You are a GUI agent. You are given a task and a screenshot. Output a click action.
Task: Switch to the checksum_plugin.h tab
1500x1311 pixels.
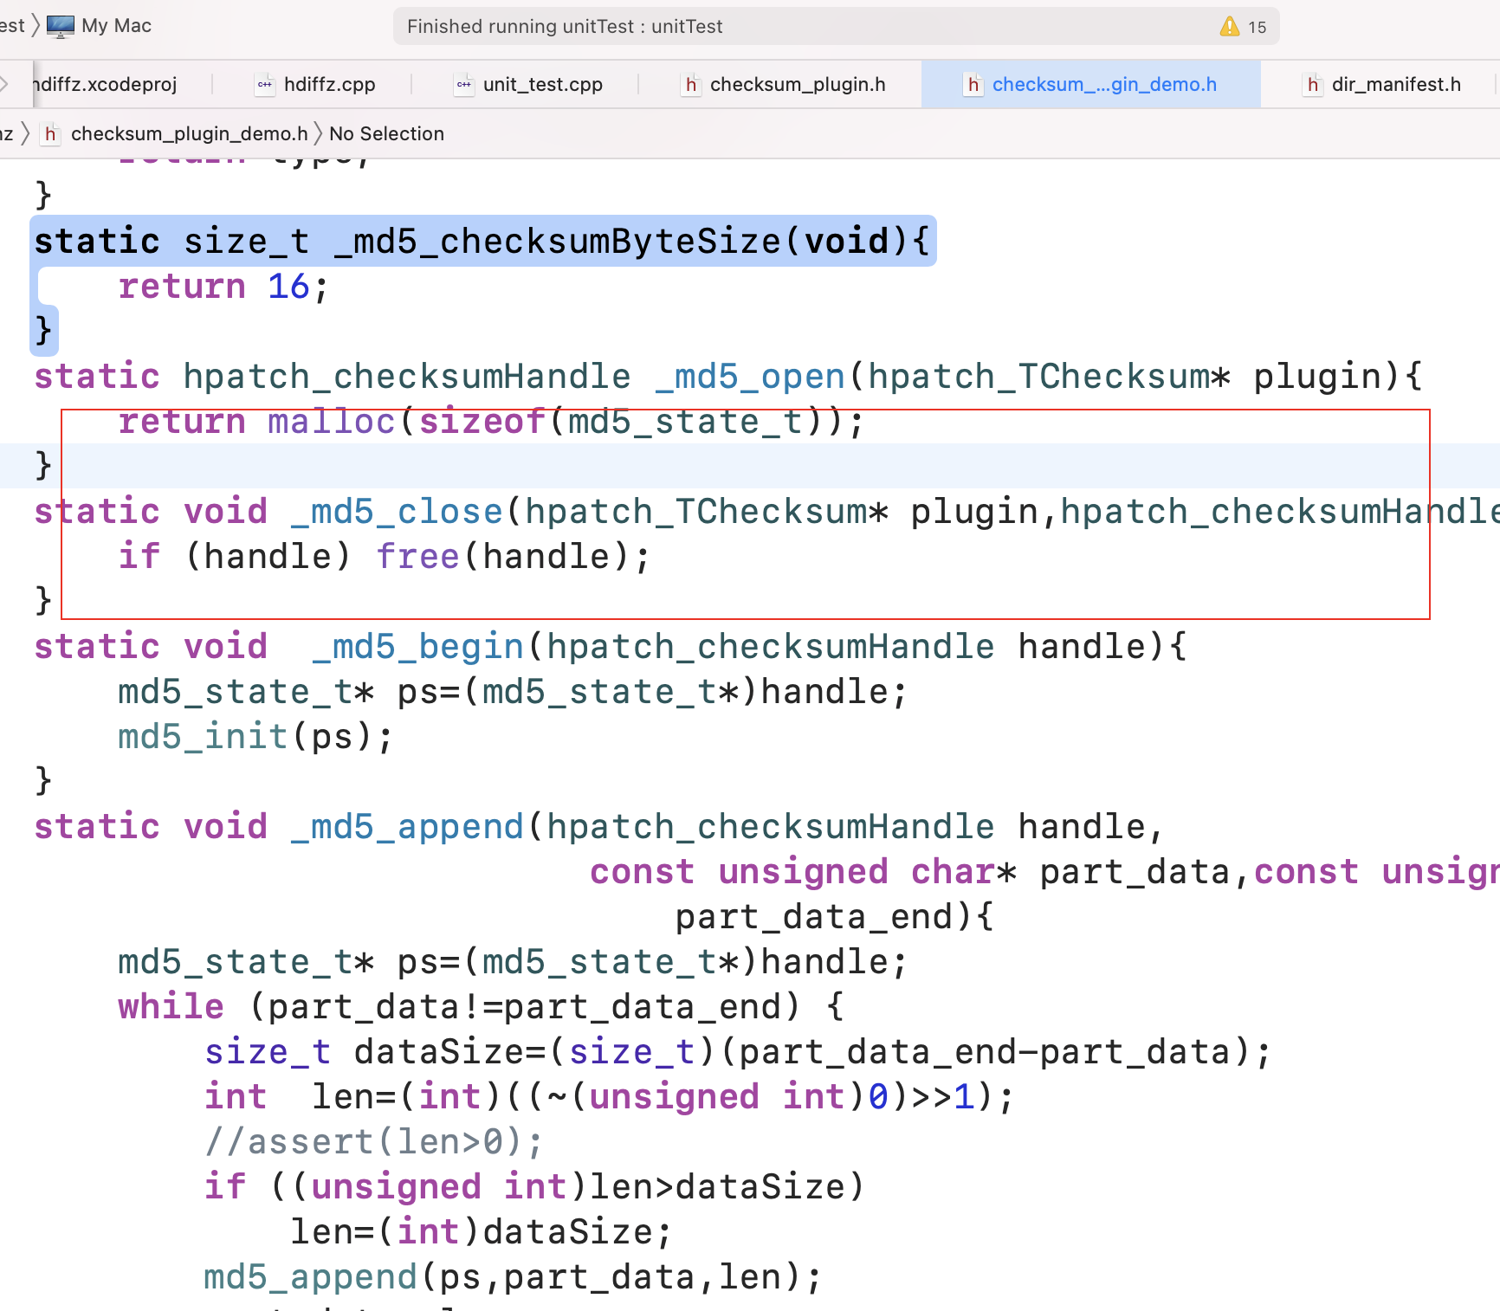coord(797,84)
